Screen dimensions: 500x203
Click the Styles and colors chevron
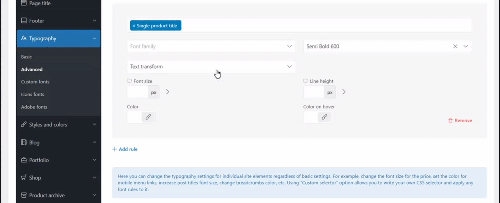pyautogui.click(x=94, y=125)
